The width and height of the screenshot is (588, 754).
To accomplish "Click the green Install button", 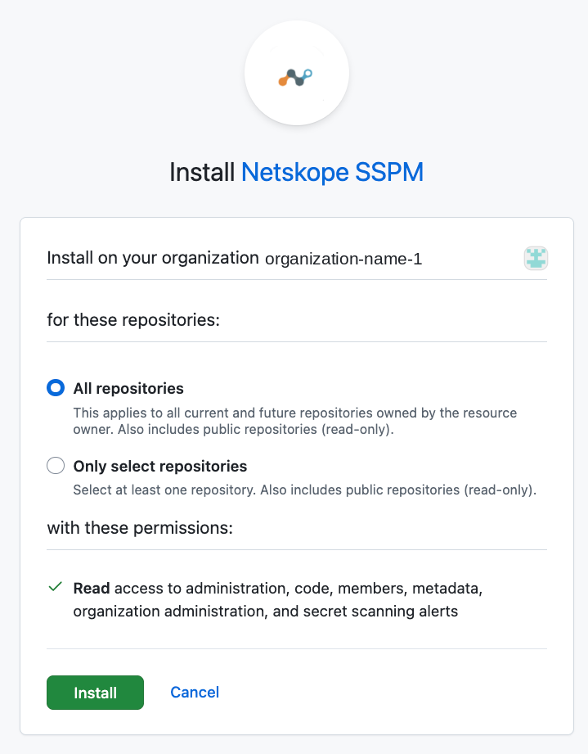I will click(95, 693).
